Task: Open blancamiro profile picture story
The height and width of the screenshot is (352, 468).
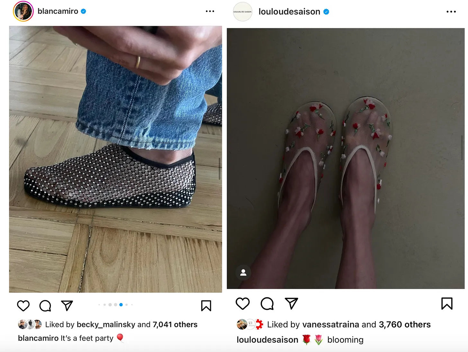Action: (23, 11)
